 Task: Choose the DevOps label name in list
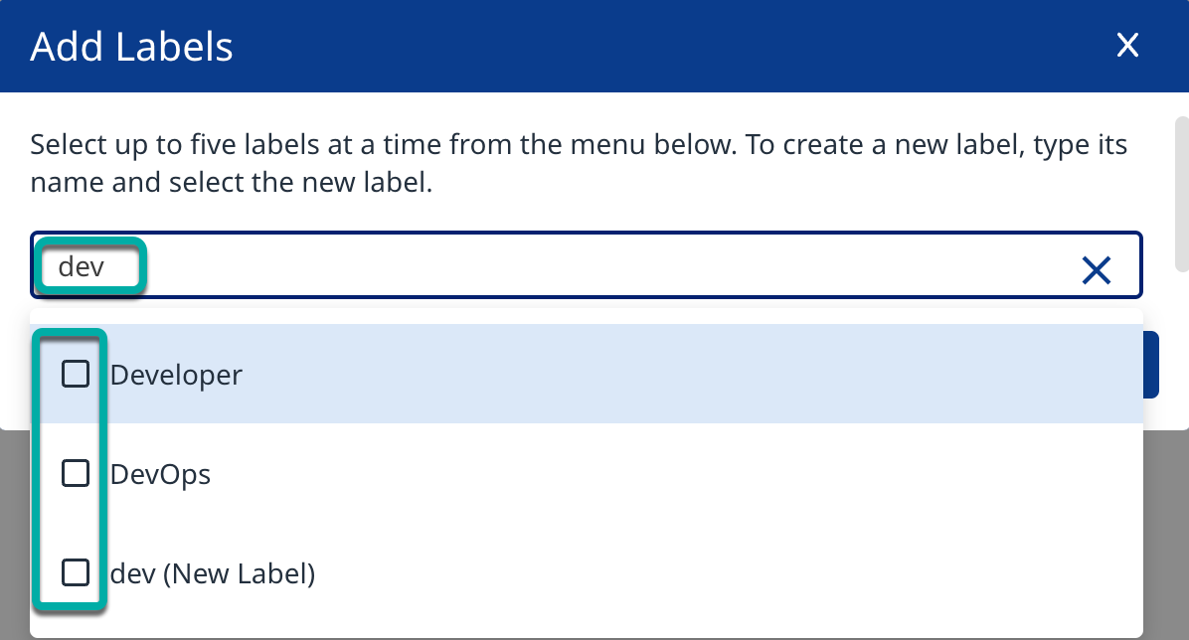coord(160,474)
